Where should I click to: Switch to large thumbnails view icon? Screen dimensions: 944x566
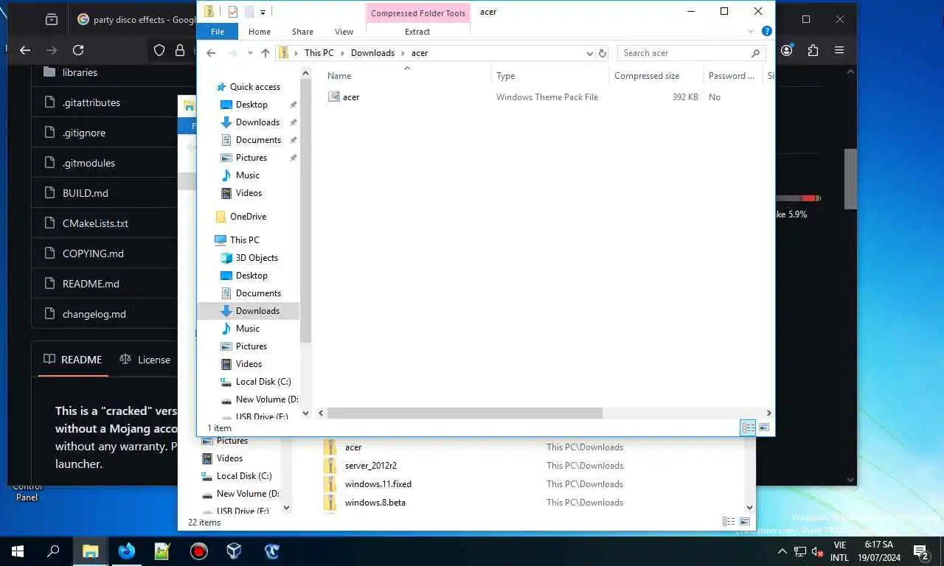coord(764,427)
